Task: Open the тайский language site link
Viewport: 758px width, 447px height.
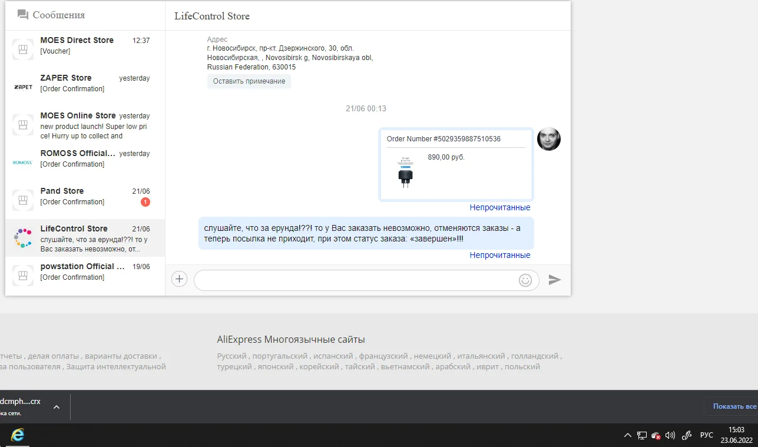Action: click(x=360, y=367)
